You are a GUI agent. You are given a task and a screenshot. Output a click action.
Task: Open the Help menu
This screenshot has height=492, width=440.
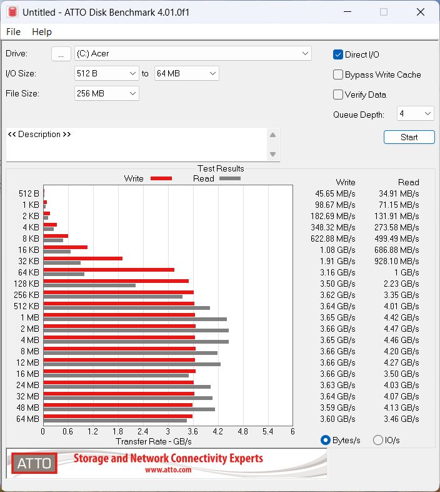(x=42, y=32)
